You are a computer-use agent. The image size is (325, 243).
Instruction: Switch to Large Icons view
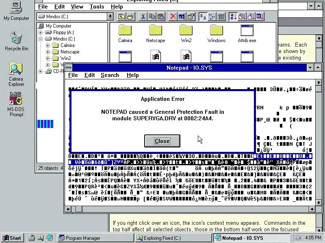(x=203, y=17)
